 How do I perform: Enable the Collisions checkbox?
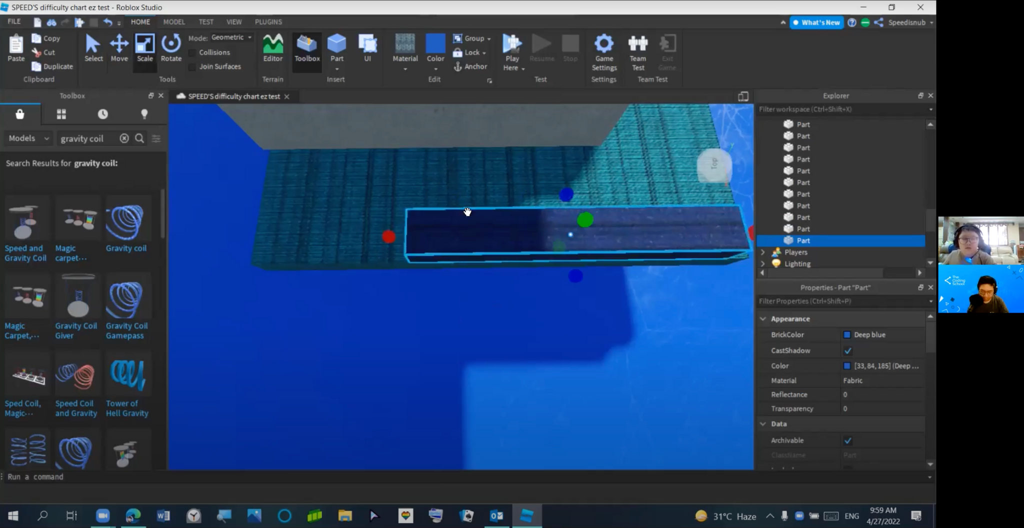(192, 52)
